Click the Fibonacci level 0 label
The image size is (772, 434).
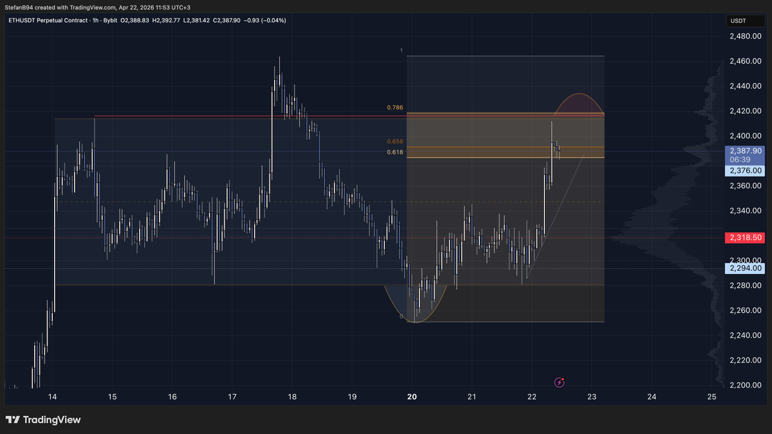point(401,316)
